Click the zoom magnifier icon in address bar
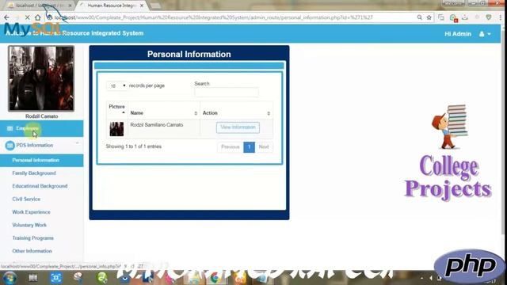507x285 pixels. (419, 17)
